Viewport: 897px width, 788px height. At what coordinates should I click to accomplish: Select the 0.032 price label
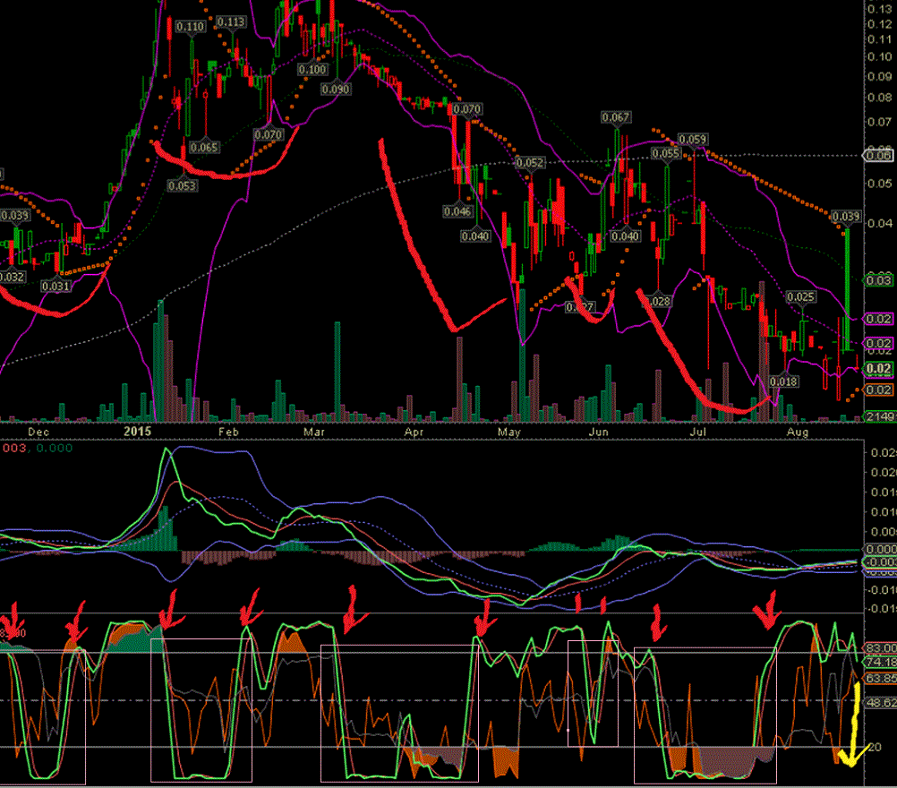[13, 277]
